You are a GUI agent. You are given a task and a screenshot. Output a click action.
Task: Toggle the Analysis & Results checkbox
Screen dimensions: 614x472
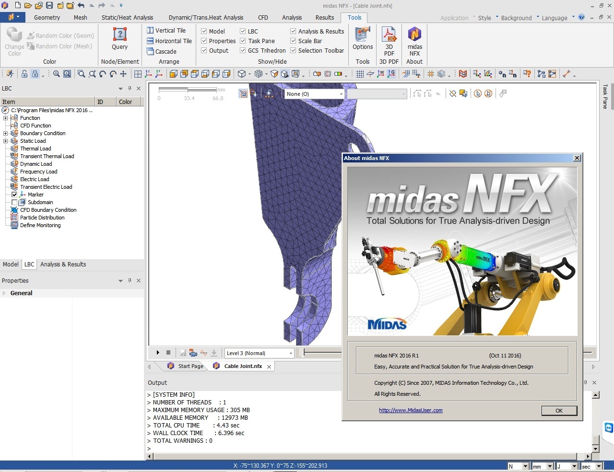pos(293,31)
